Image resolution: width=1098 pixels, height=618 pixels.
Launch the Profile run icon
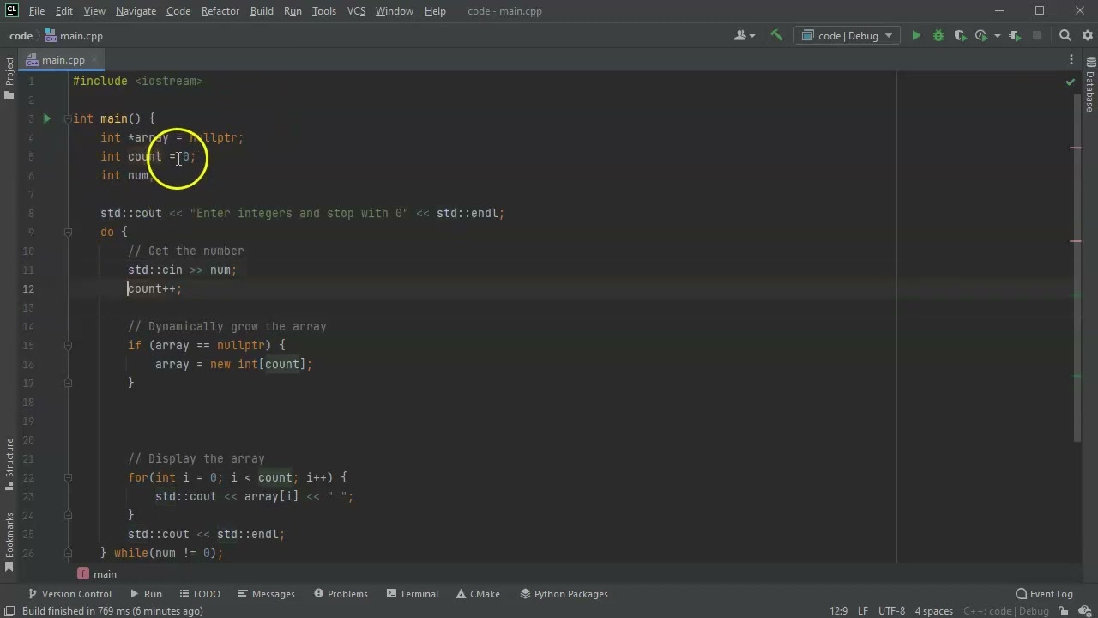point(981,36)
